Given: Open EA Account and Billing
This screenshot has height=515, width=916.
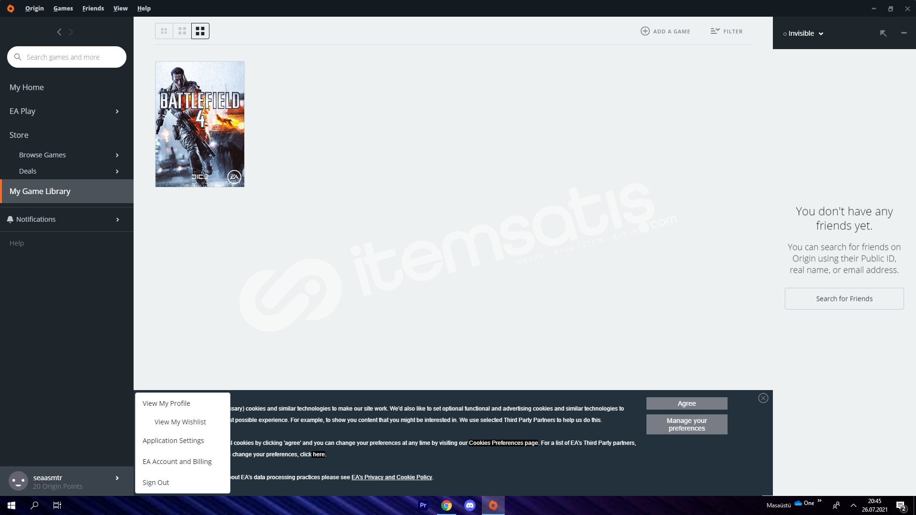Looking at the screenshot, I should (177, 462).
